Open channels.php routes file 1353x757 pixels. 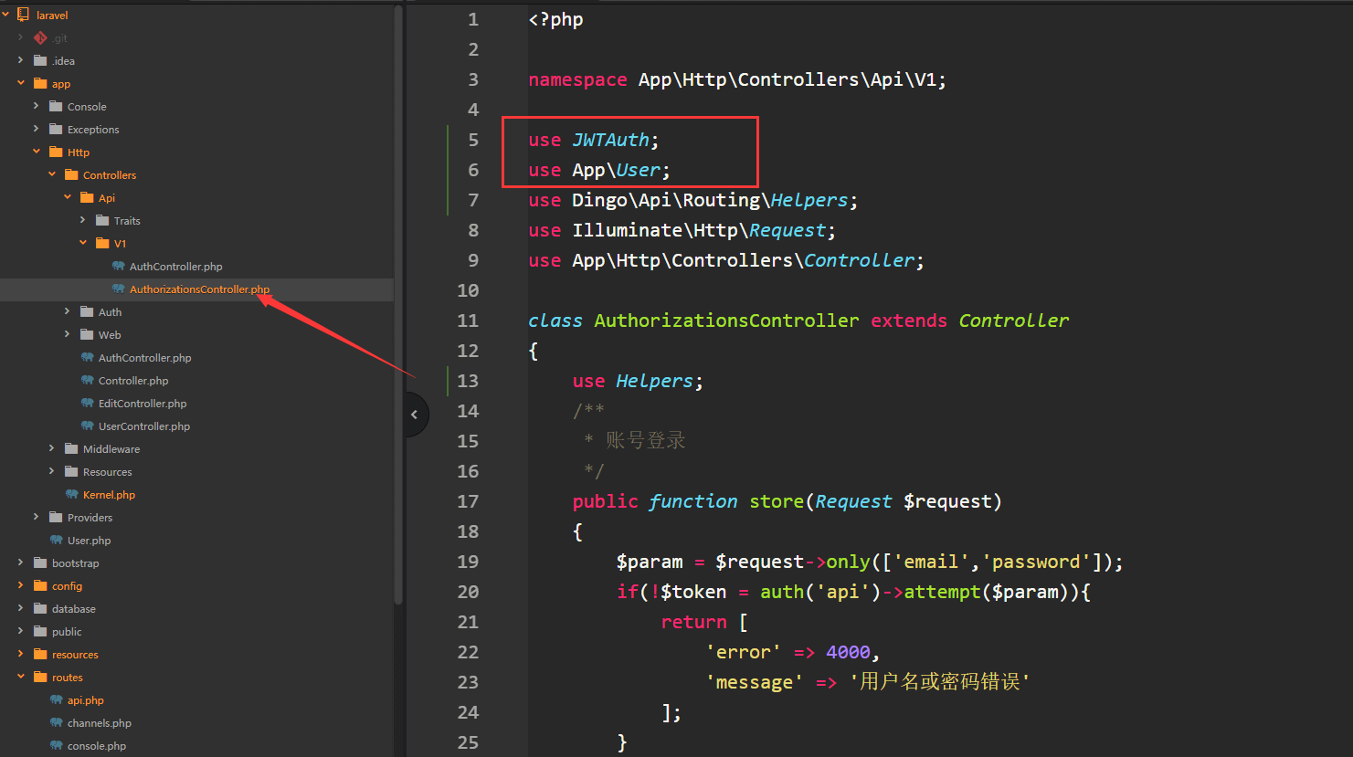click(x=99, y=723)
